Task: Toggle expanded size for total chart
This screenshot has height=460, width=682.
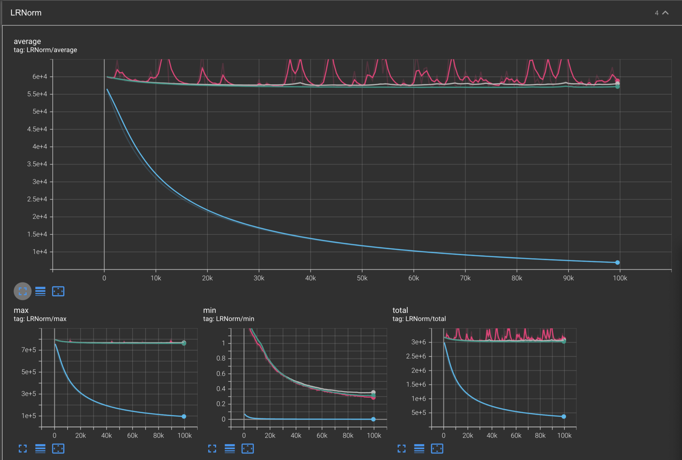Action: point(402,449)
